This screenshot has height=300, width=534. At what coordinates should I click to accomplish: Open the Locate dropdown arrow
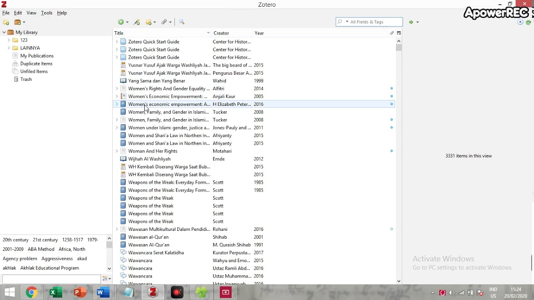click(417, 22)
